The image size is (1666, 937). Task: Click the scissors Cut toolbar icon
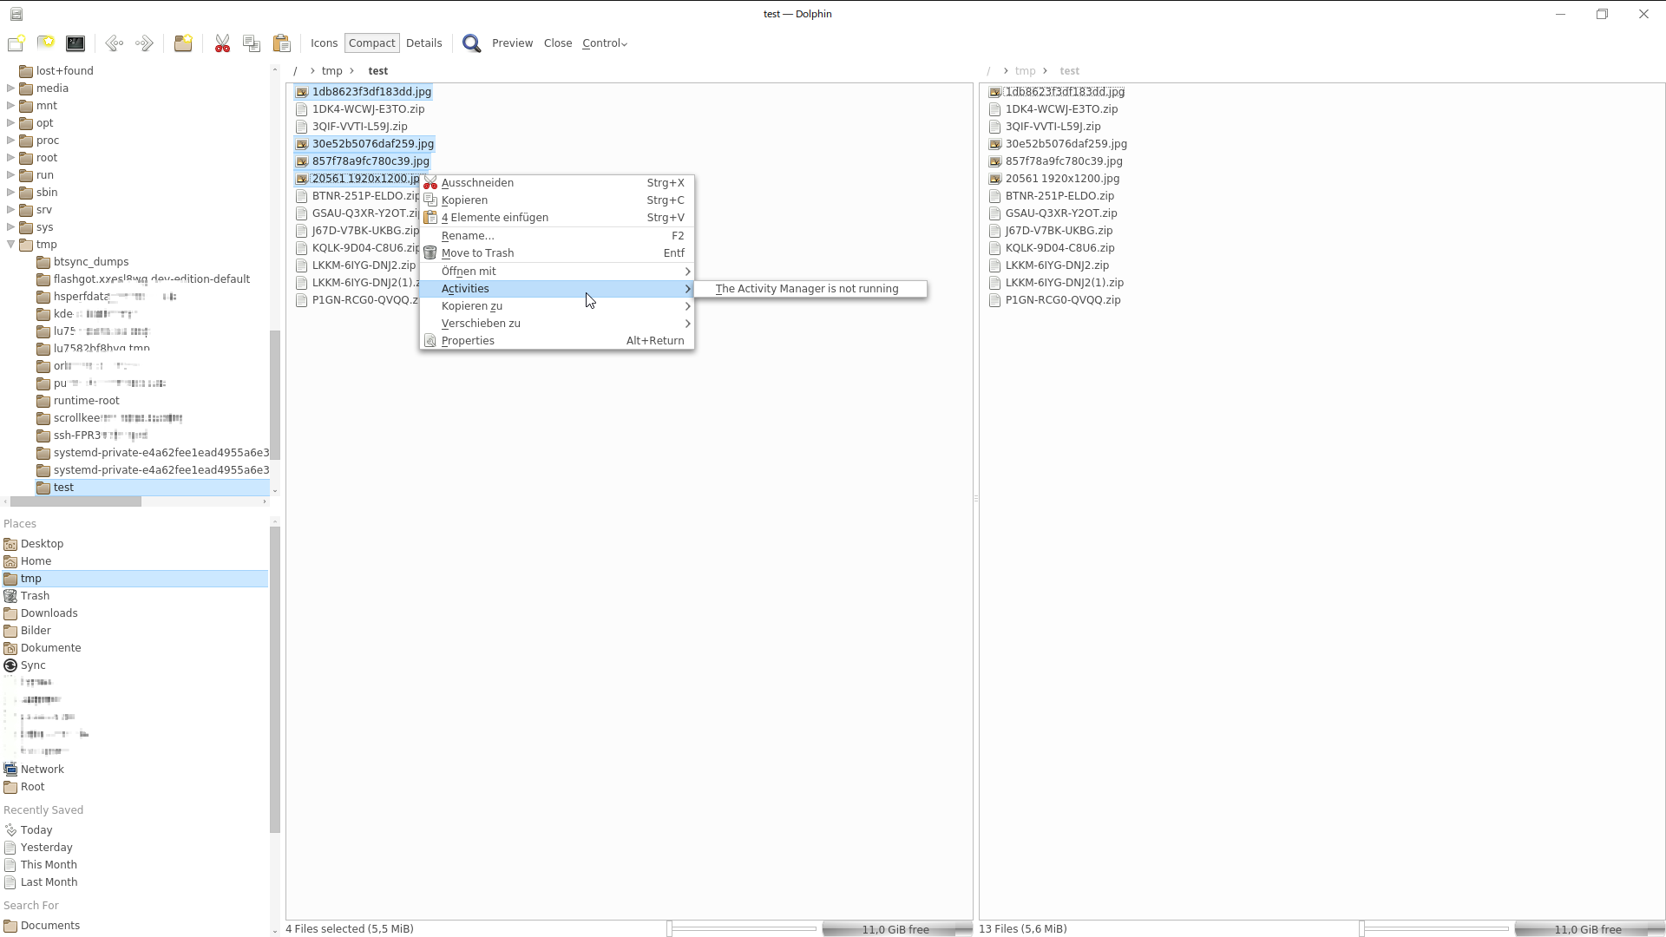222,43
